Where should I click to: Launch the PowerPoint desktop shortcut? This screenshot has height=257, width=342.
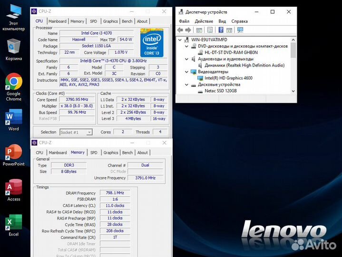click(13, 155)
